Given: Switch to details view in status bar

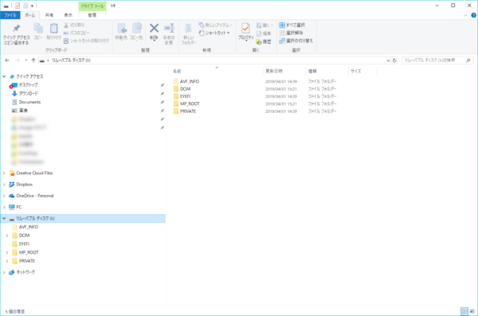Looking at the screenshot, I should click(x=464, y=311).
